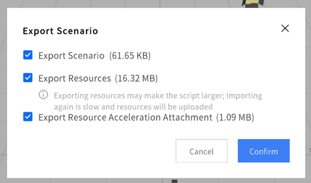Click the "again is slow" note line

(133, 107)
